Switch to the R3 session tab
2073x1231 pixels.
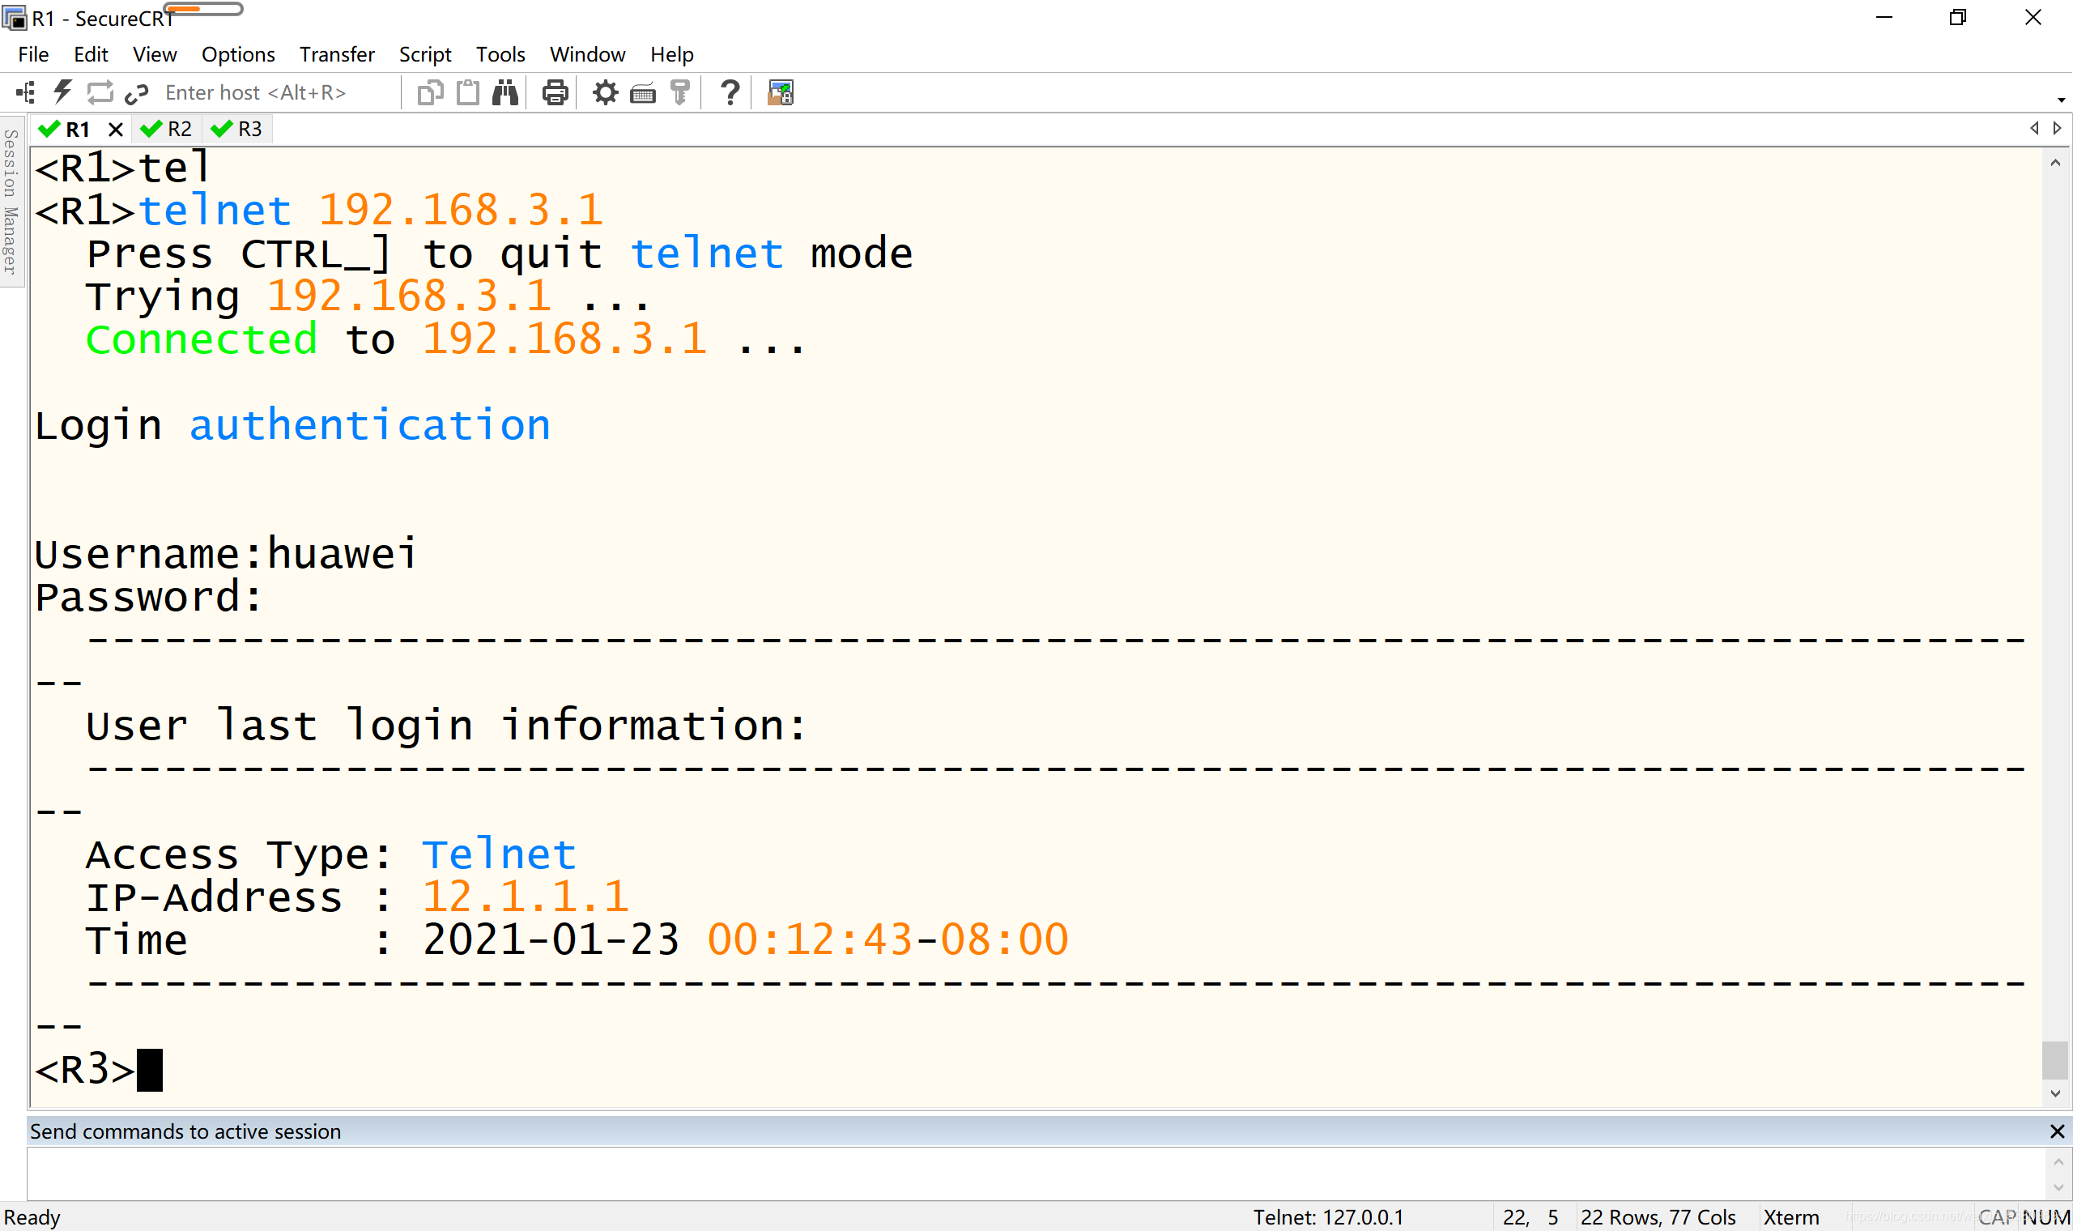(x=238, y=129)
